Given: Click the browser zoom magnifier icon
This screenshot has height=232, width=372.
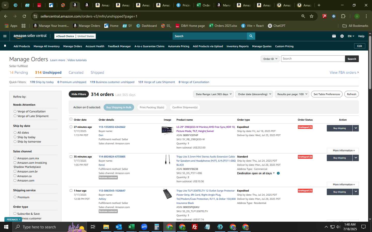Looking at the screenshot, I should 303,16.
